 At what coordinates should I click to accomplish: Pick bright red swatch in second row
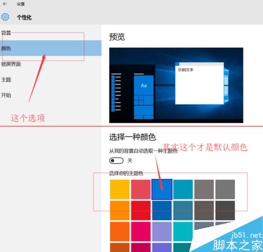(141, 210)
